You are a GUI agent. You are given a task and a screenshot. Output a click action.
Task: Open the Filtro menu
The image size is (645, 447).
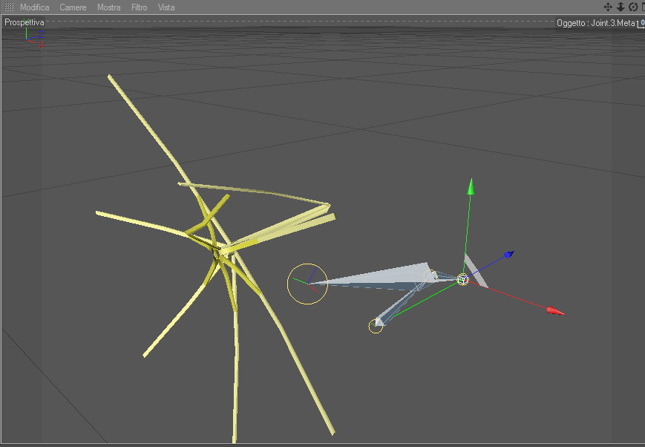pos(139,7)
